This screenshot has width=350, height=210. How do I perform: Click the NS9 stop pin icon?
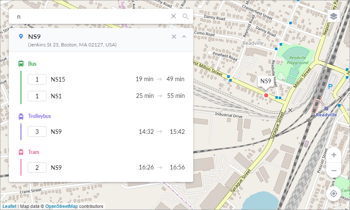21,37
